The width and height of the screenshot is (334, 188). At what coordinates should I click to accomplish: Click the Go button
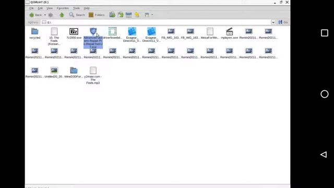(283, 22)
